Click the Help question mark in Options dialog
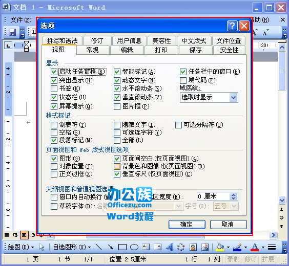 (232, 26)
